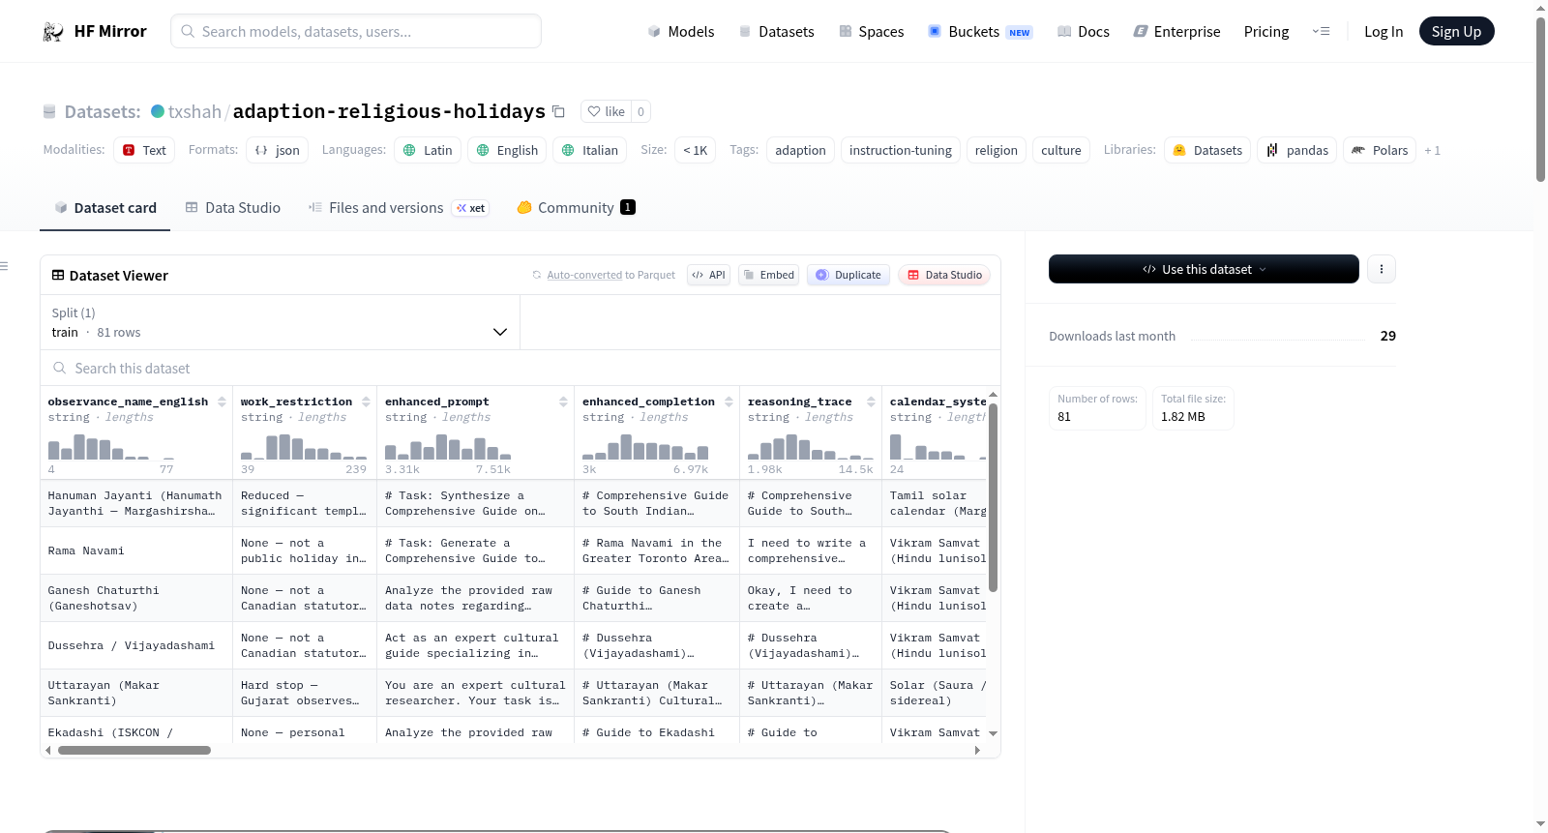Open Enterprise in the navbar
Viewport: 1548px width, 833px height.
coord(1177,31)
